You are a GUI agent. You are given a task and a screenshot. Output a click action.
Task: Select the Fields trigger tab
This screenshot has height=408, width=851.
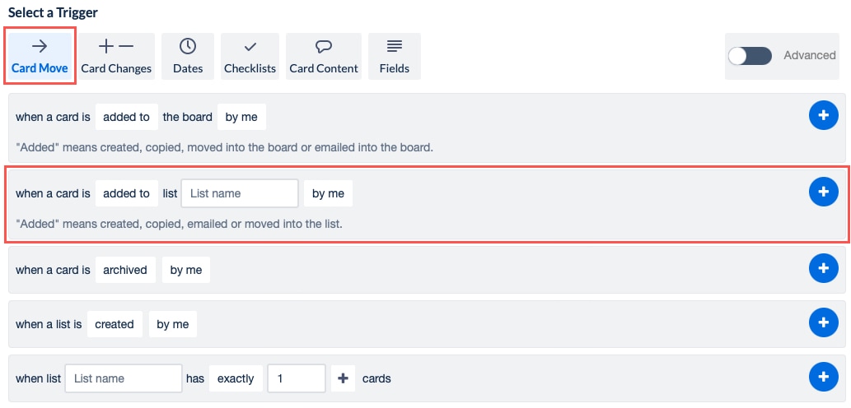click(x=395, y=57)
